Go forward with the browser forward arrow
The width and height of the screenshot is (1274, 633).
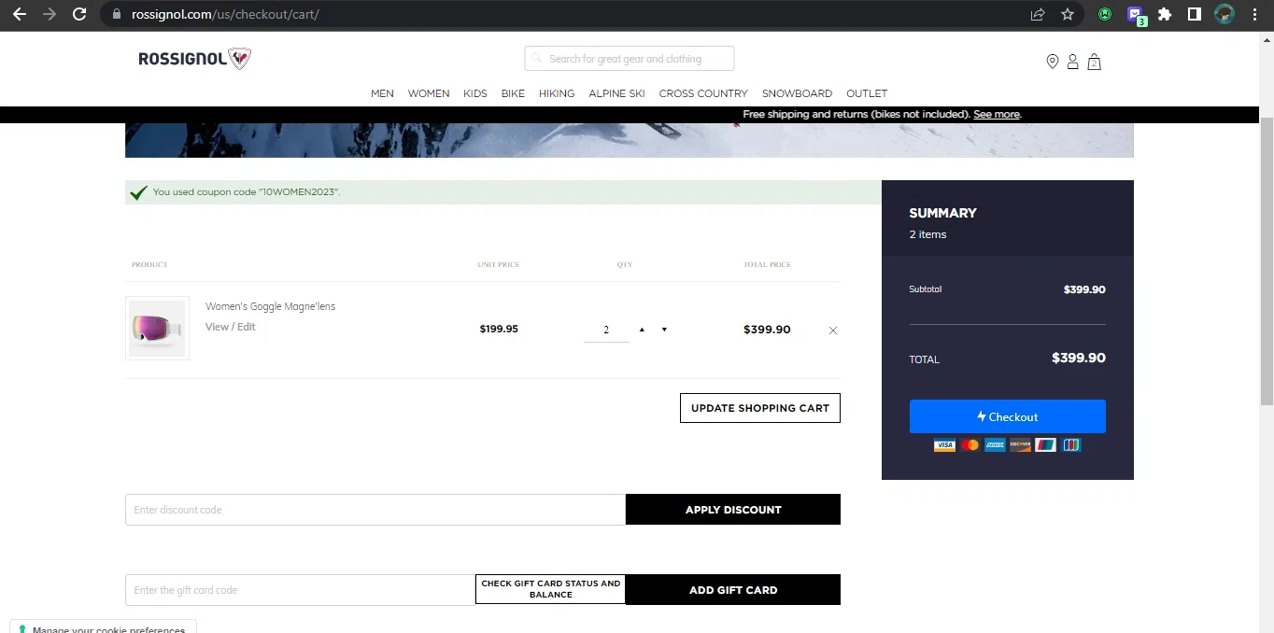tap(50, 14)
